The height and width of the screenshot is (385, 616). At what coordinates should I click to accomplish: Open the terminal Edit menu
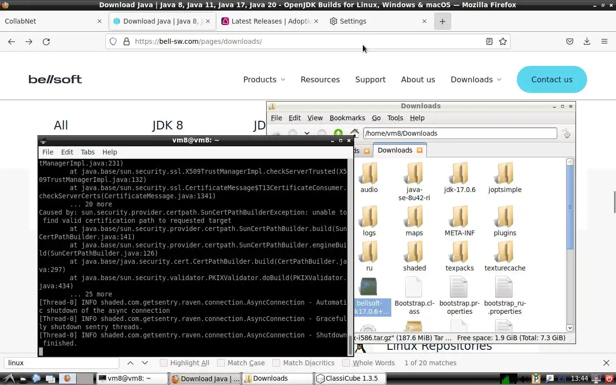point(67,152)
